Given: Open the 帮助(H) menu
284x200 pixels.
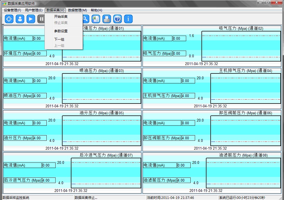Looking at the screenshot, I should click(x=96, y=10).
